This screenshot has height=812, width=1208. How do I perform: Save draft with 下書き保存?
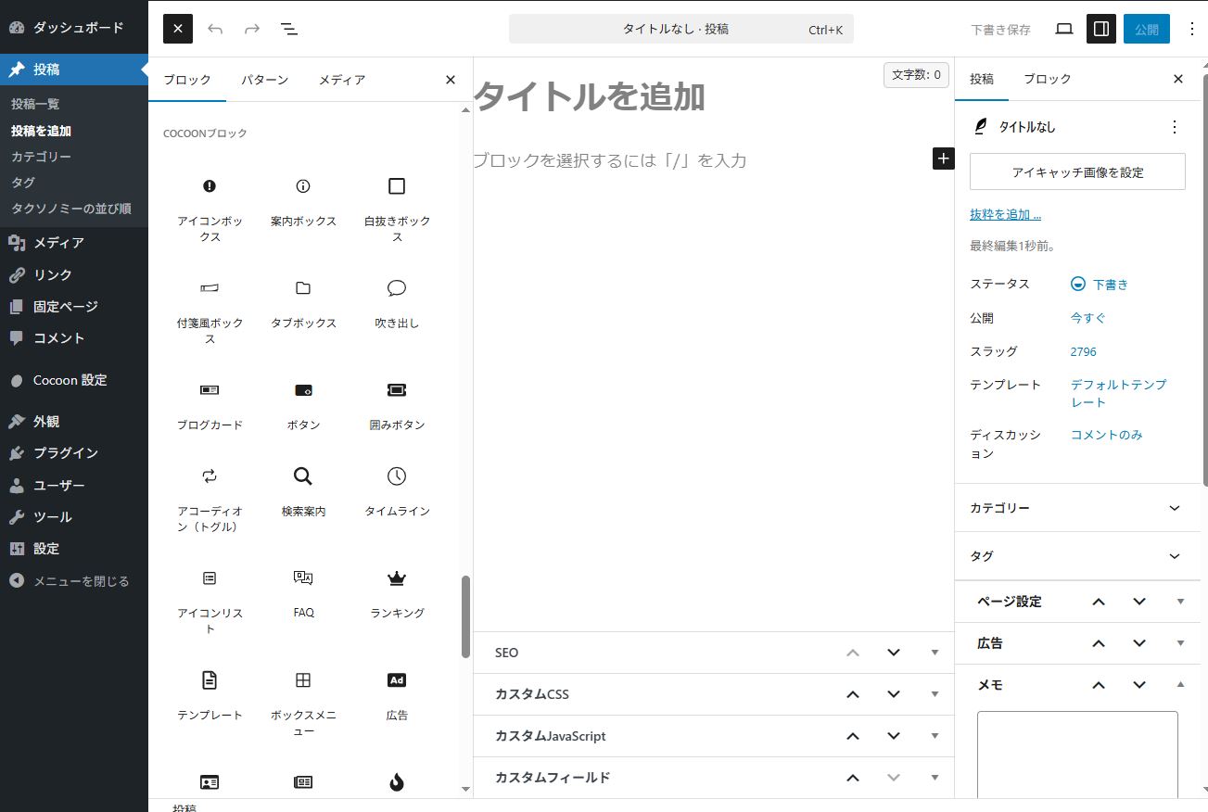[1000, 29]
